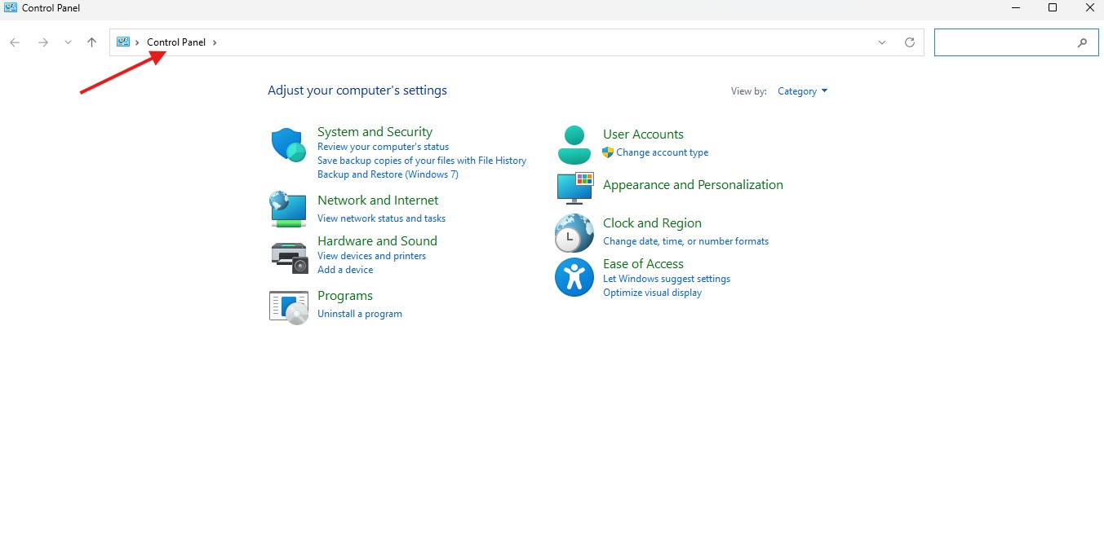Click the Appearance and Personalization monitor icon

[x=574, y=187]
